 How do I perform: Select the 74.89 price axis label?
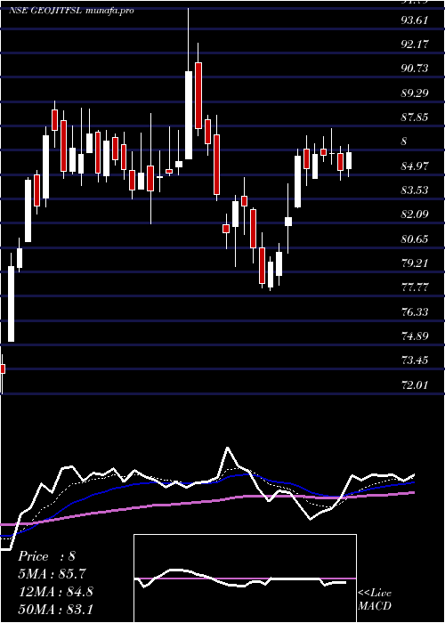[415, 336]
